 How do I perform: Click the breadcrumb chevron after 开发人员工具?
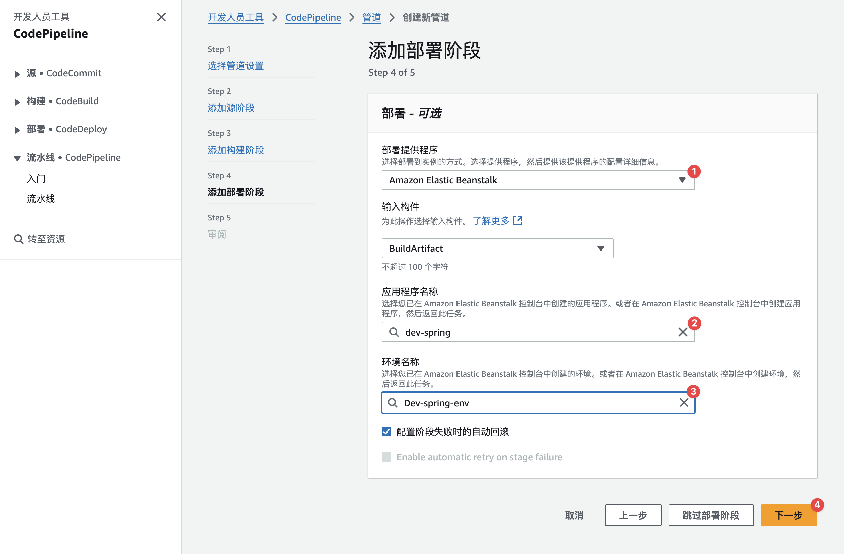(275, 17)
